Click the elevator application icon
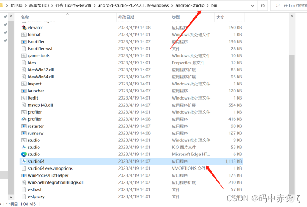 click(x=24, y=28)
